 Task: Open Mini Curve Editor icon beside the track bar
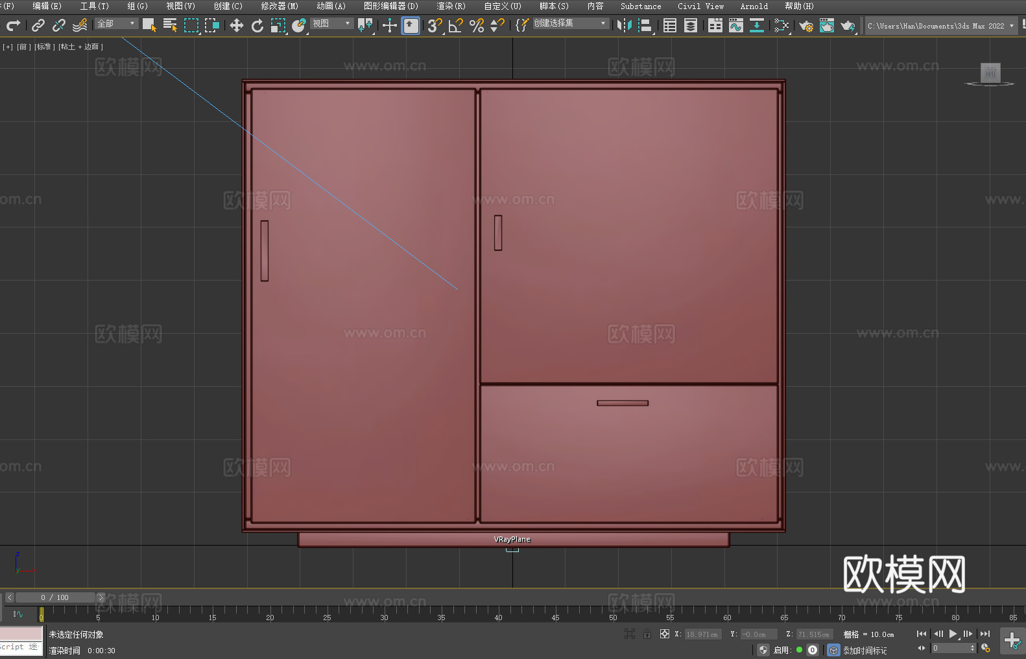point(18,614)
